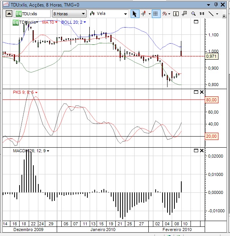The image size is (230, 236).
Task: Click the 40,00 PKS axis value
Action: tap(213, 124)
